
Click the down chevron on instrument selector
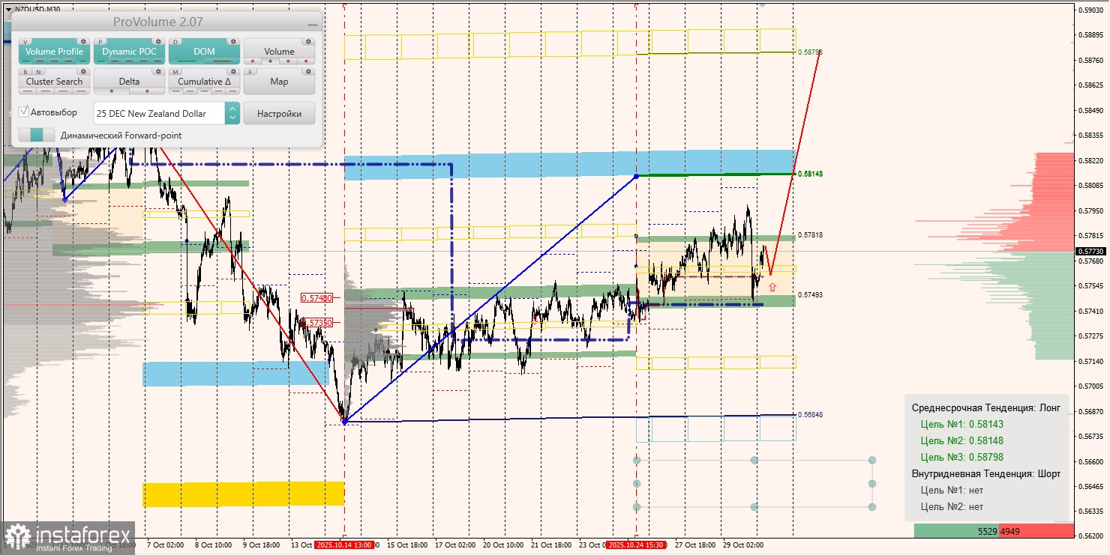[232, 118]
